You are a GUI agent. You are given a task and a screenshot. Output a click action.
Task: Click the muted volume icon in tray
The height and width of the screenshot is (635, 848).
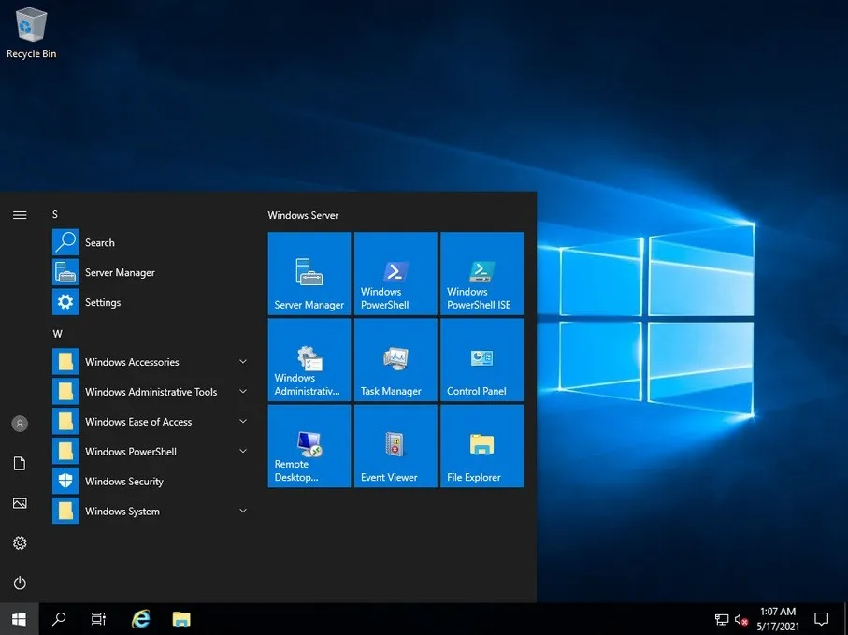pyautogui.click(x=740, y=620)
